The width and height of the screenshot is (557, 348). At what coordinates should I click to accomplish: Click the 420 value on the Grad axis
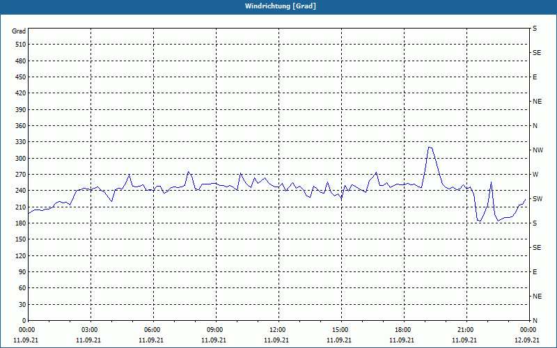point(21,93)
